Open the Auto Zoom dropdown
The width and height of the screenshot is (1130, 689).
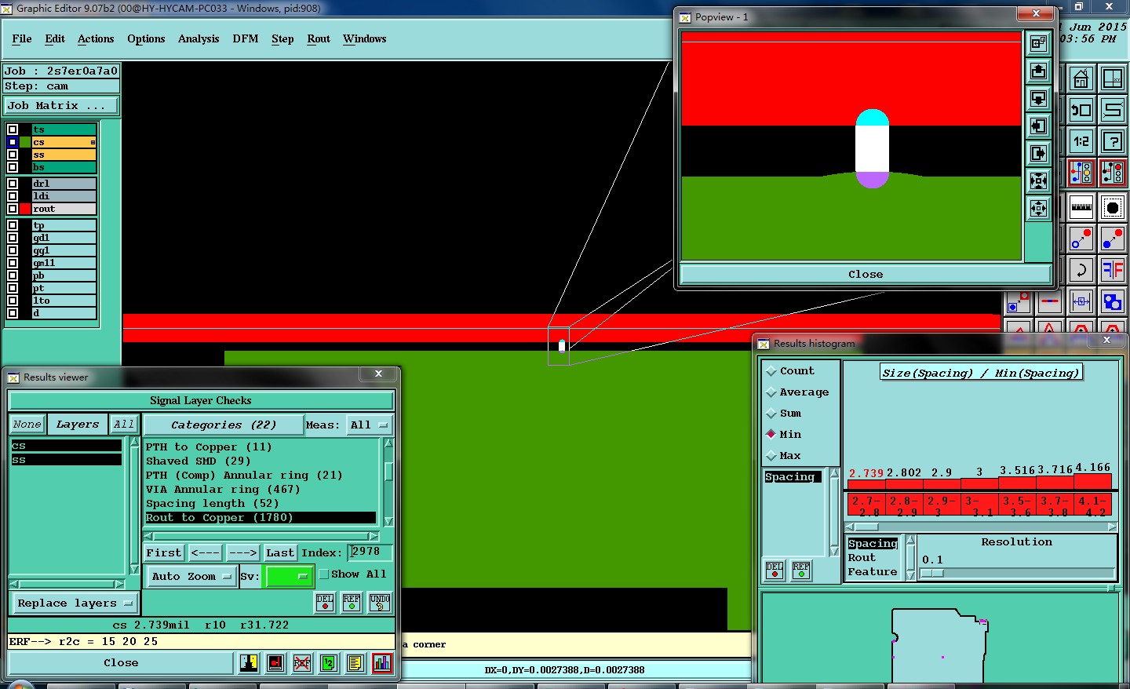(x=192, y=577)
